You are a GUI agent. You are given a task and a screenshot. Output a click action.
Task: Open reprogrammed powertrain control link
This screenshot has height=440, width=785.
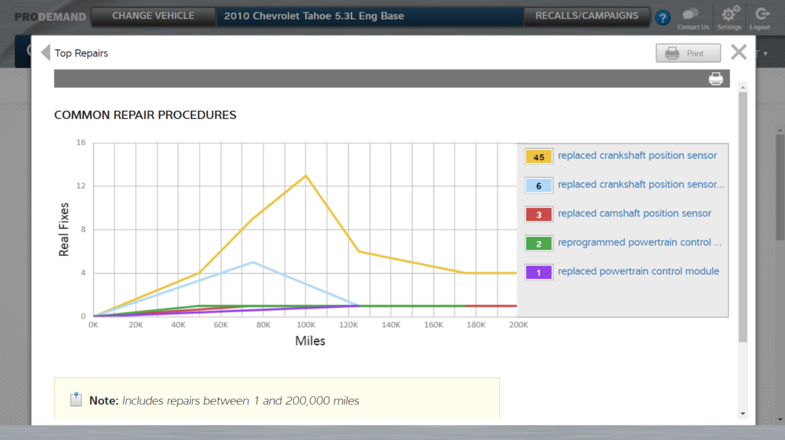[639, 242]
